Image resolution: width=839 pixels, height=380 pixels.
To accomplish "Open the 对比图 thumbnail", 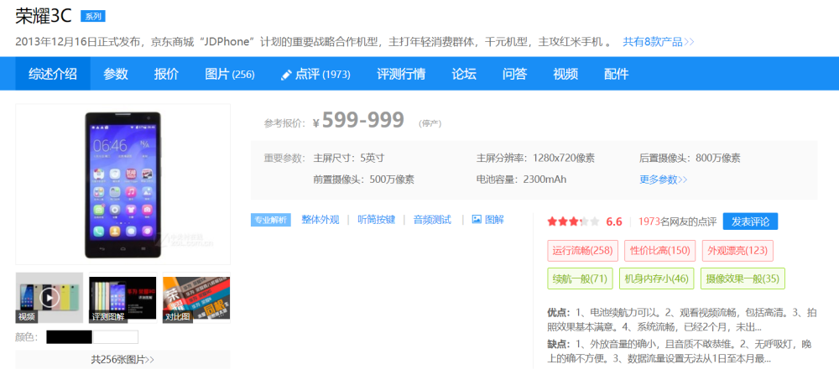I will pos(196,298).
